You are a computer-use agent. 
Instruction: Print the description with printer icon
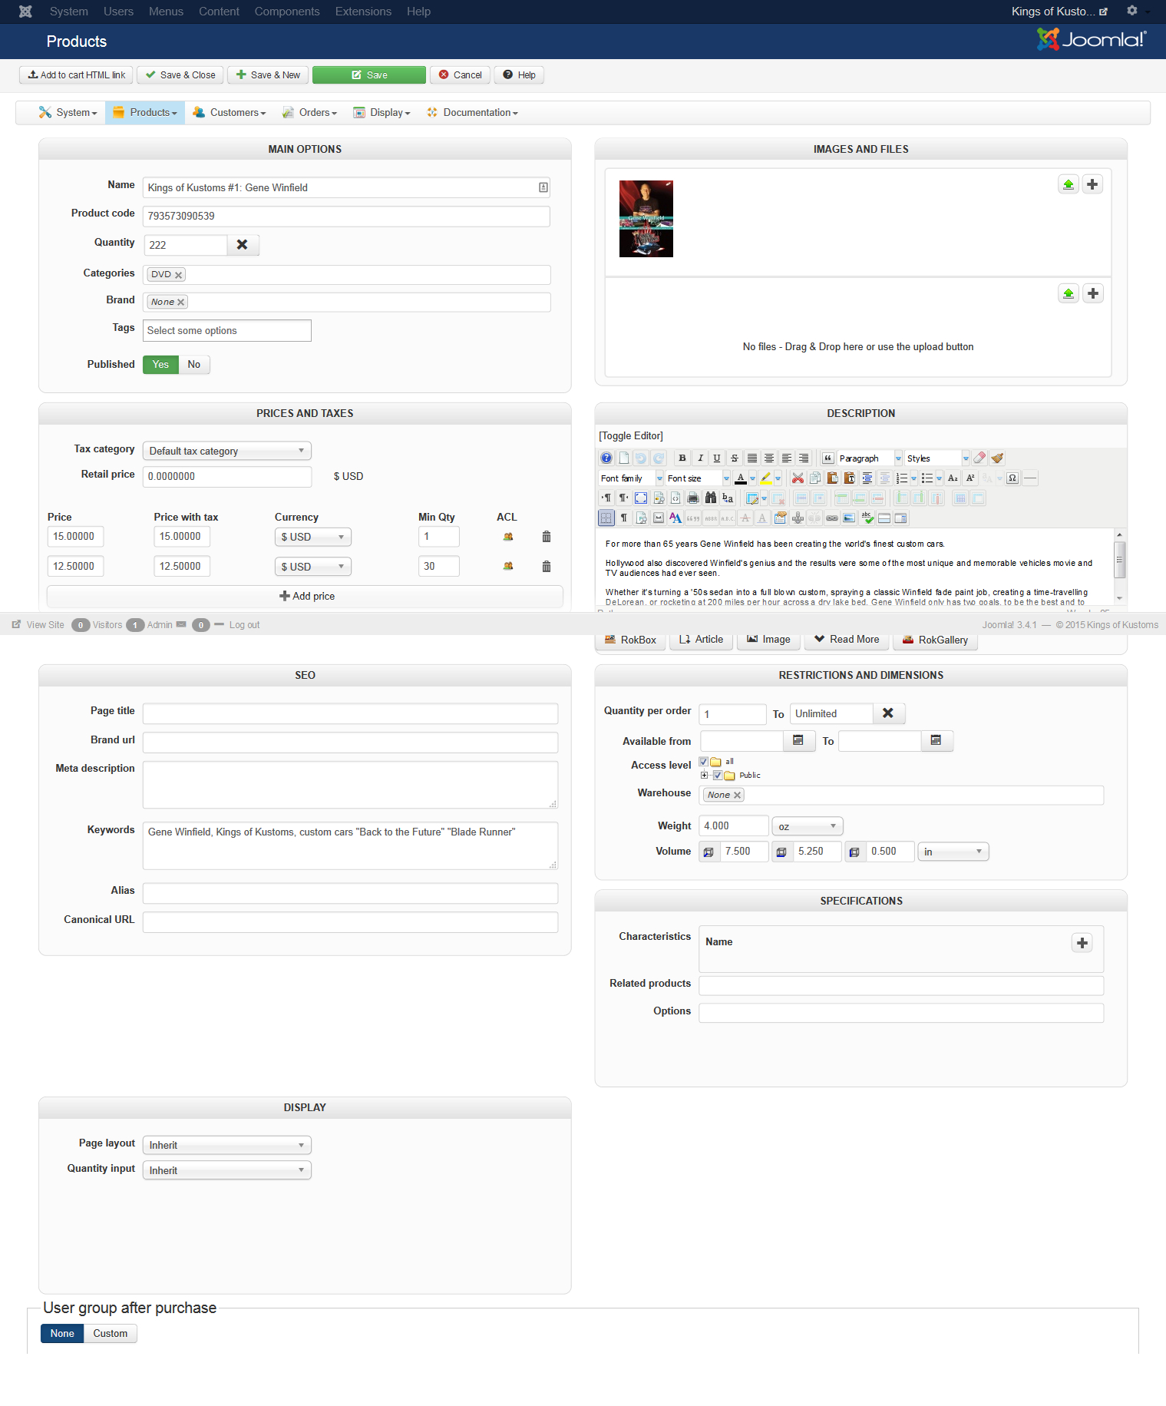[693, 498]
